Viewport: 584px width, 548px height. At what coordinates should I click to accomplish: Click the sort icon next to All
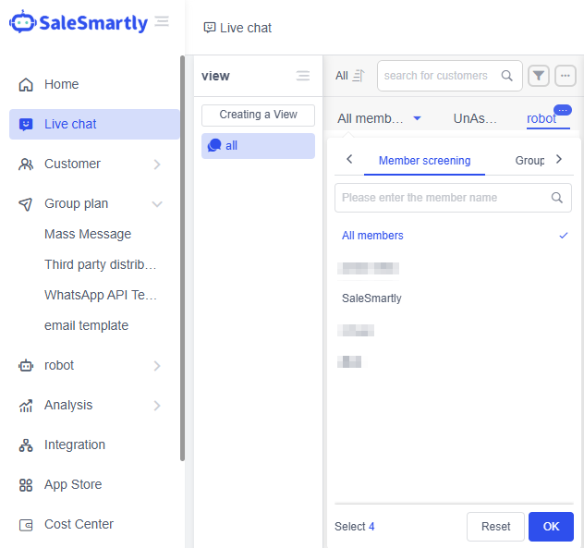coord(359,76)
